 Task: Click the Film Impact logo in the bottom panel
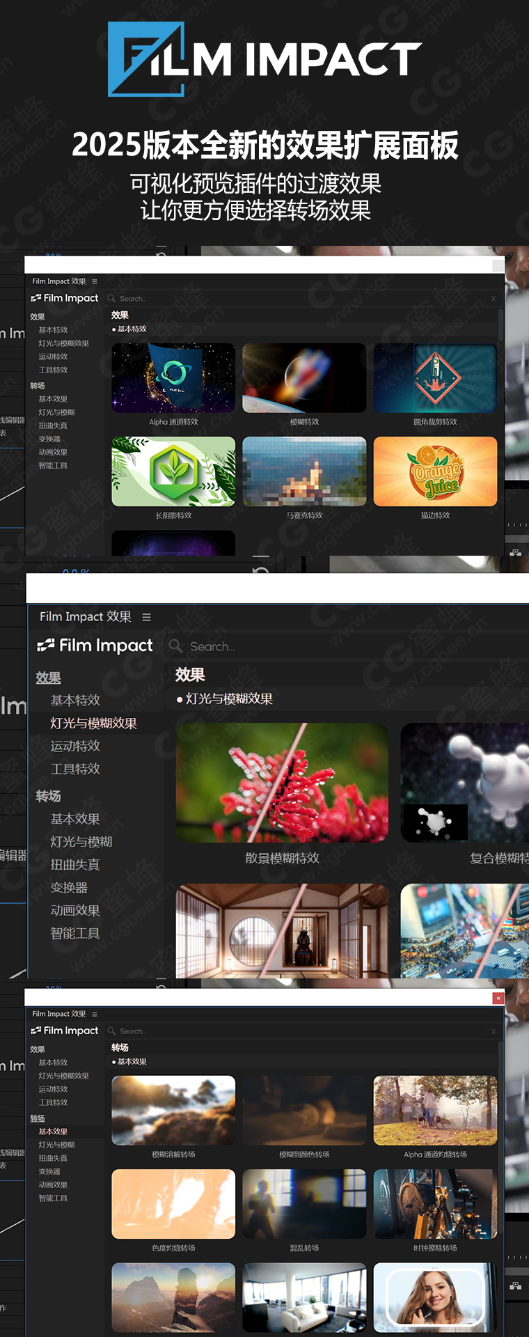pos(65,1031)
